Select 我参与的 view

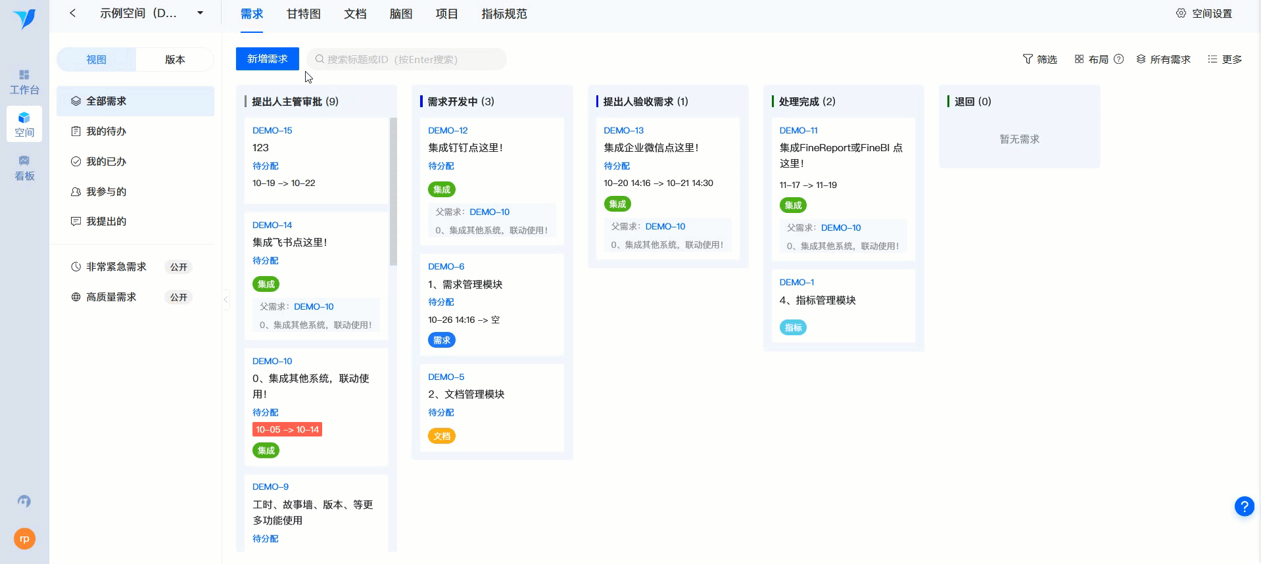pyautogui.click(x=135, y=192)
